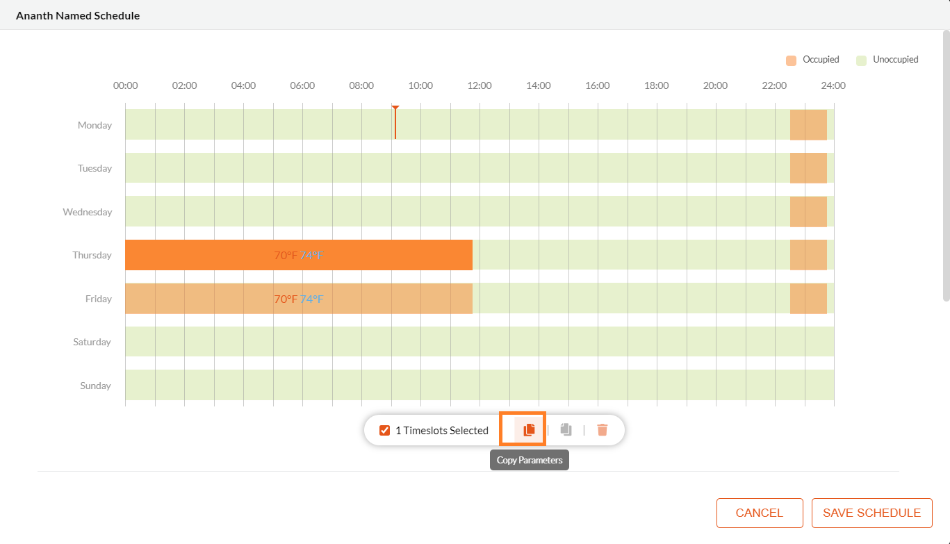Click Monday's late-evening occupied block
Image resolution: width=950 pixels, height=544 pixels.
point(808,125)
